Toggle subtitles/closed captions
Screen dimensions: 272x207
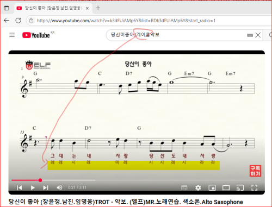point(184,188)
